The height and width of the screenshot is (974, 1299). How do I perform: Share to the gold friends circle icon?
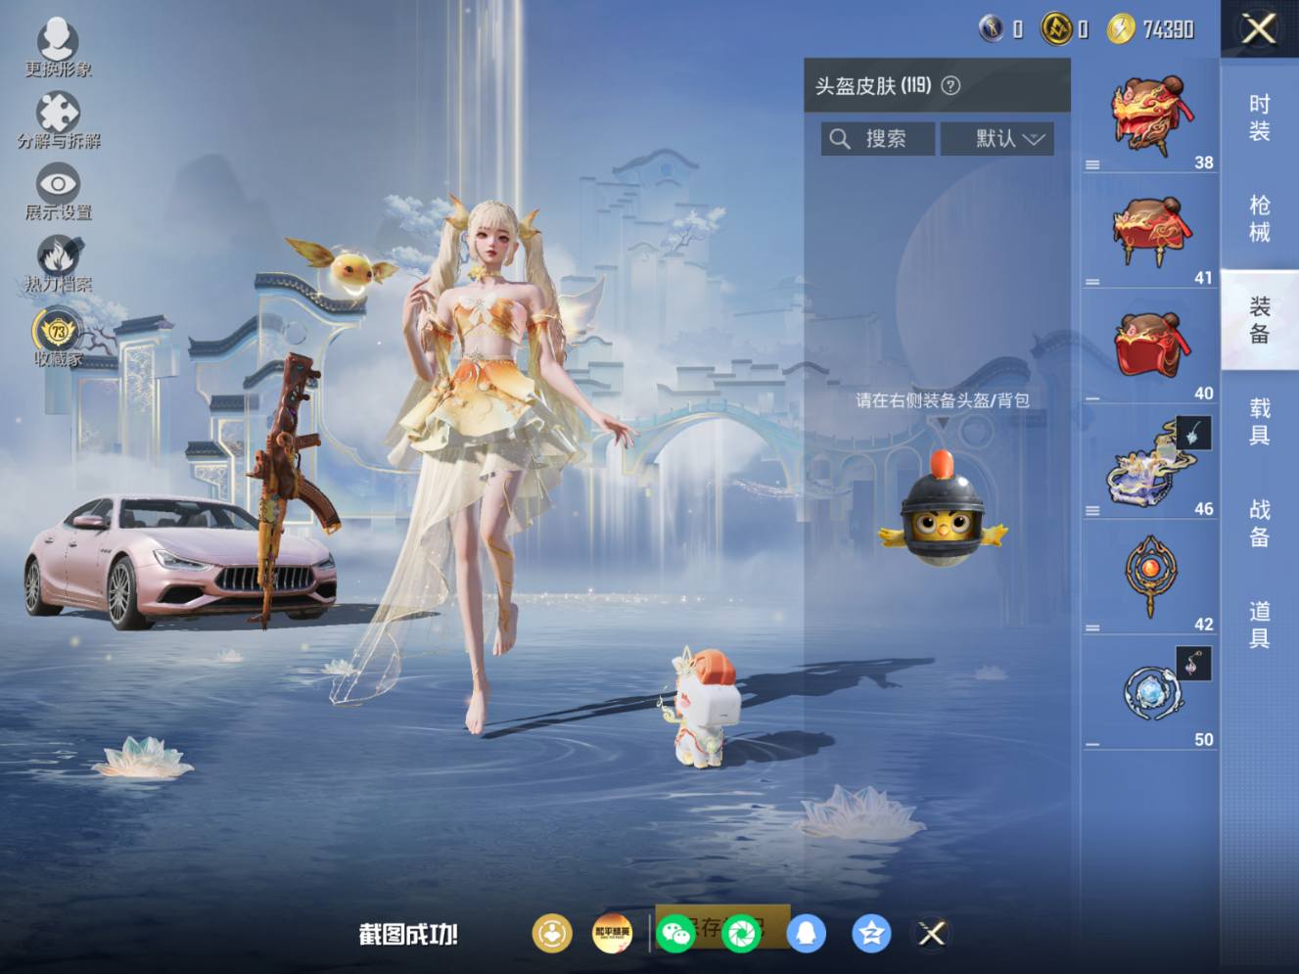pos(552,934)
